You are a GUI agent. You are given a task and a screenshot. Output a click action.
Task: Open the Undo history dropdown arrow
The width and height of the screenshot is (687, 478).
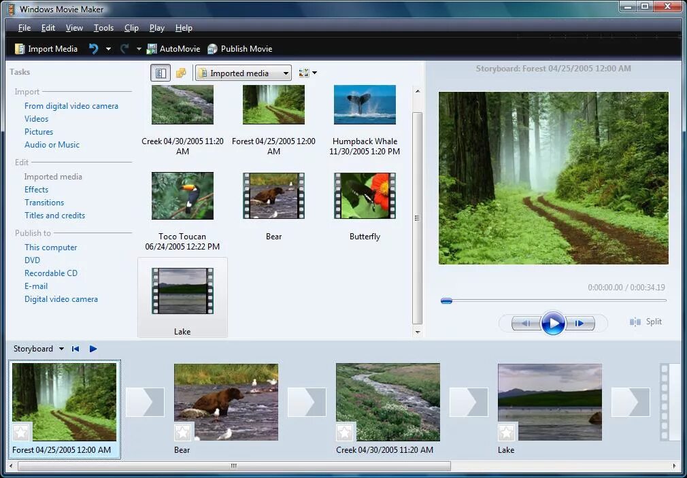(x=108, y=49)
